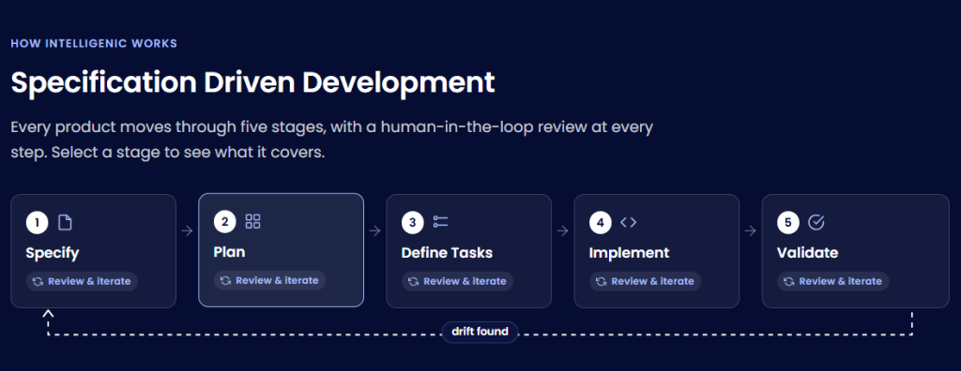The image size is (961, 371).
Task: Click the step number 3 badge
Action: (x=413, y=223)
